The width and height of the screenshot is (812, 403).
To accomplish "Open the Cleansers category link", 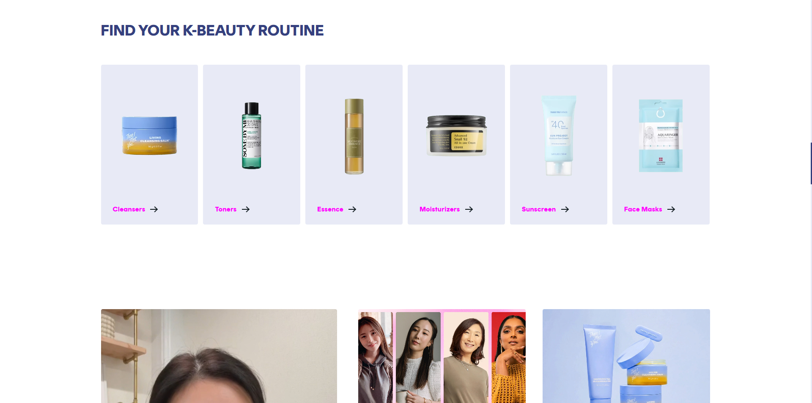I will pyautogui.click(x=129, y=209).
